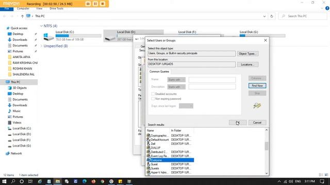330x185 pixels.
Task: Open the address bar history dropdown
Action: point(265,16)
